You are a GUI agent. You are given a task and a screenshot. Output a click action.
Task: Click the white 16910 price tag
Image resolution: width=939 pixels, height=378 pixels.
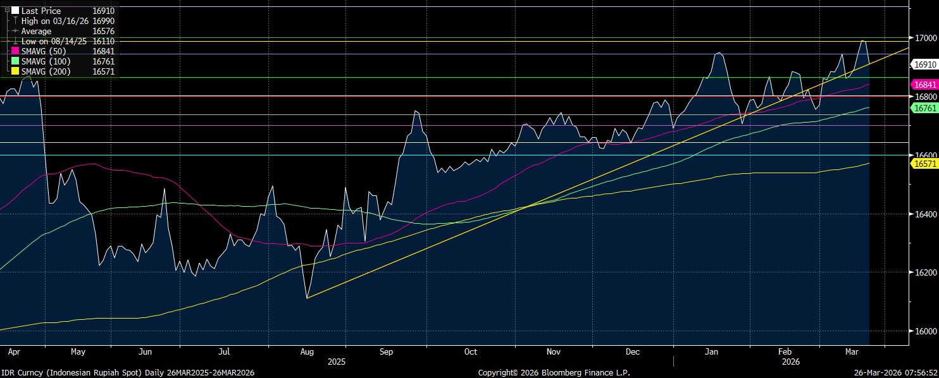click(924, 64)
